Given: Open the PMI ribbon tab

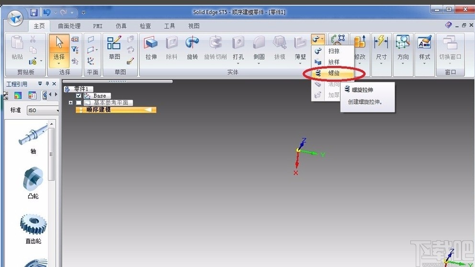Looking at the screenshot, I should pyautogui.click(x=98, y=26).
